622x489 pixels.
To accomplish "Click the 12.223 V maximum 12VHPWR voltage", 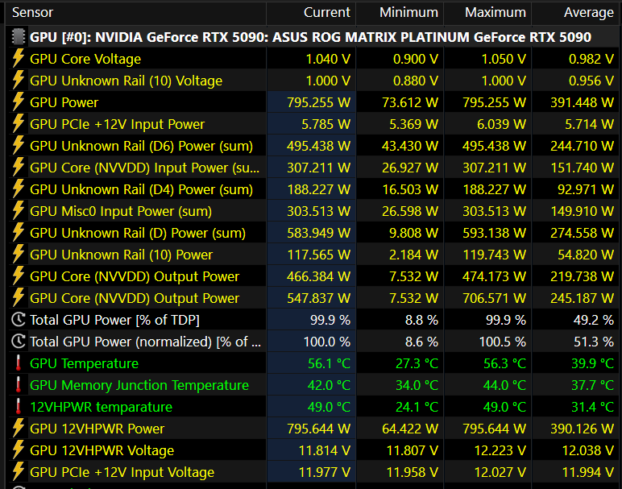I will 500,450.
